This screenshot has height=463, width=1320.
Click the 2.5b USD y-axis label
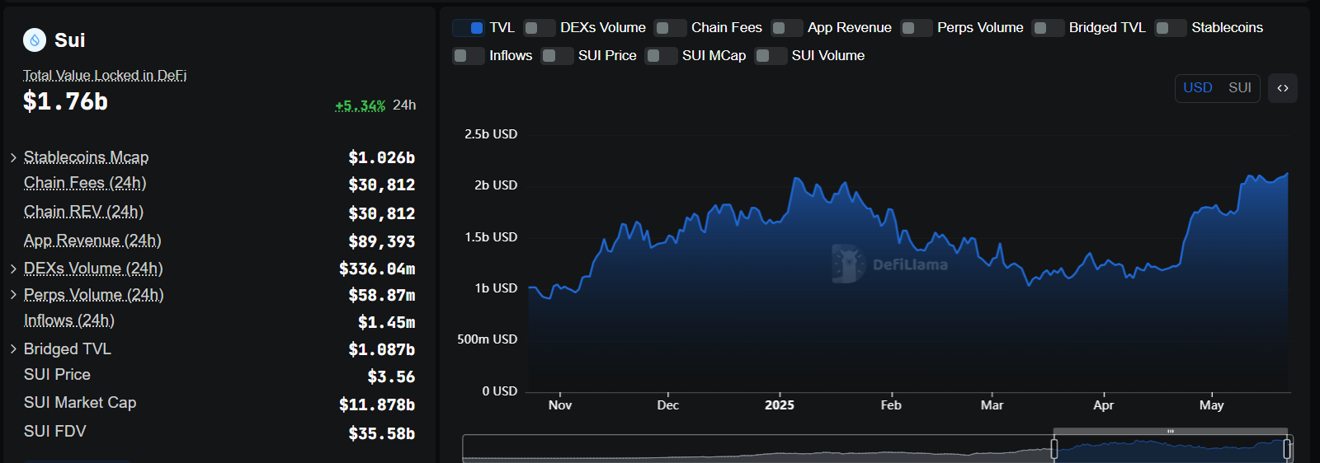coord(491,134)
